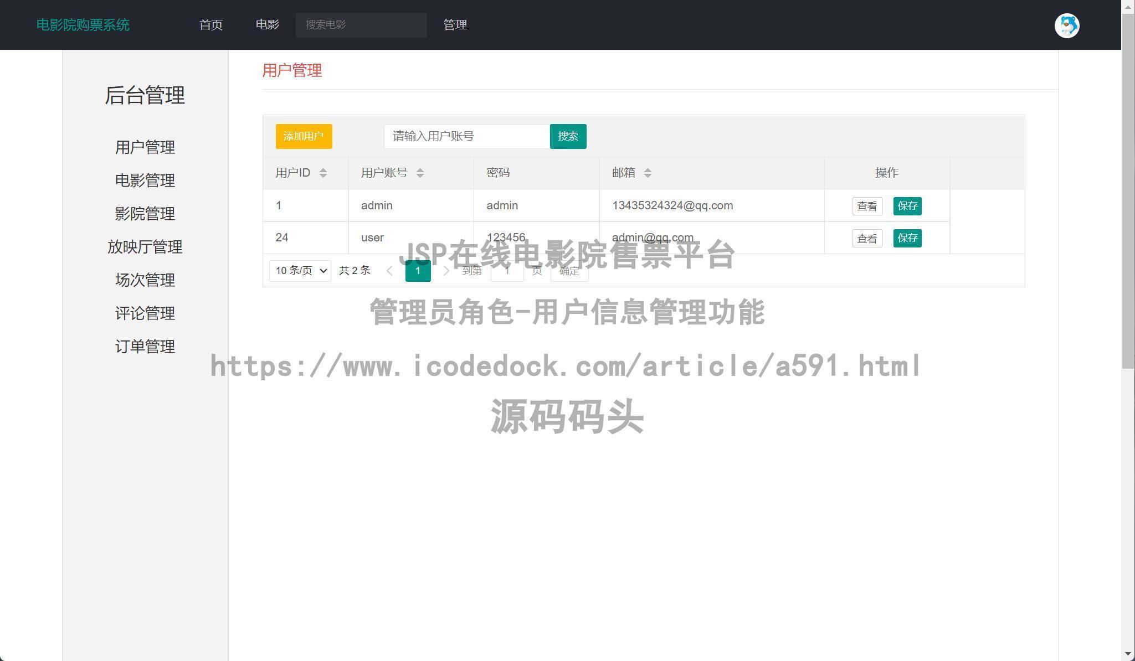Save the user row with 保存 button
Image resolution: width=1135 pixels, height=661 pixels.
click(x=907, y=205)
